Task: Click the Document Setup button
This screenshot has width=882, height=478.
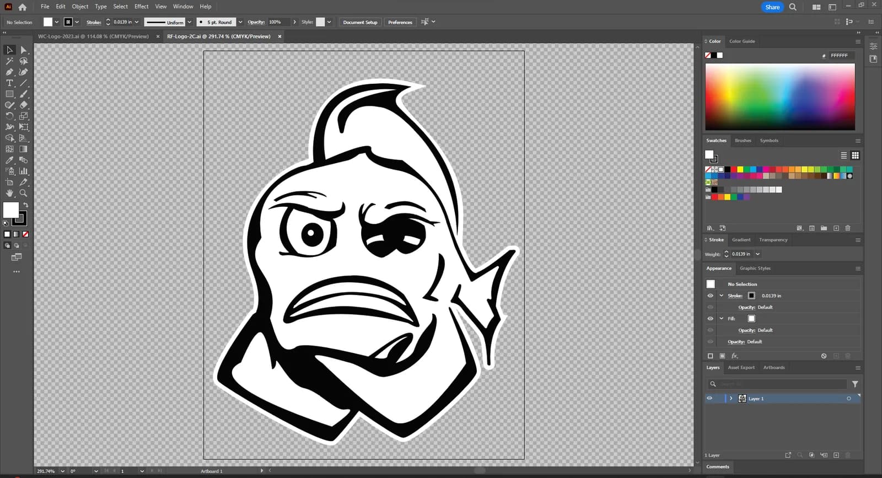Action: coord(360,22)
